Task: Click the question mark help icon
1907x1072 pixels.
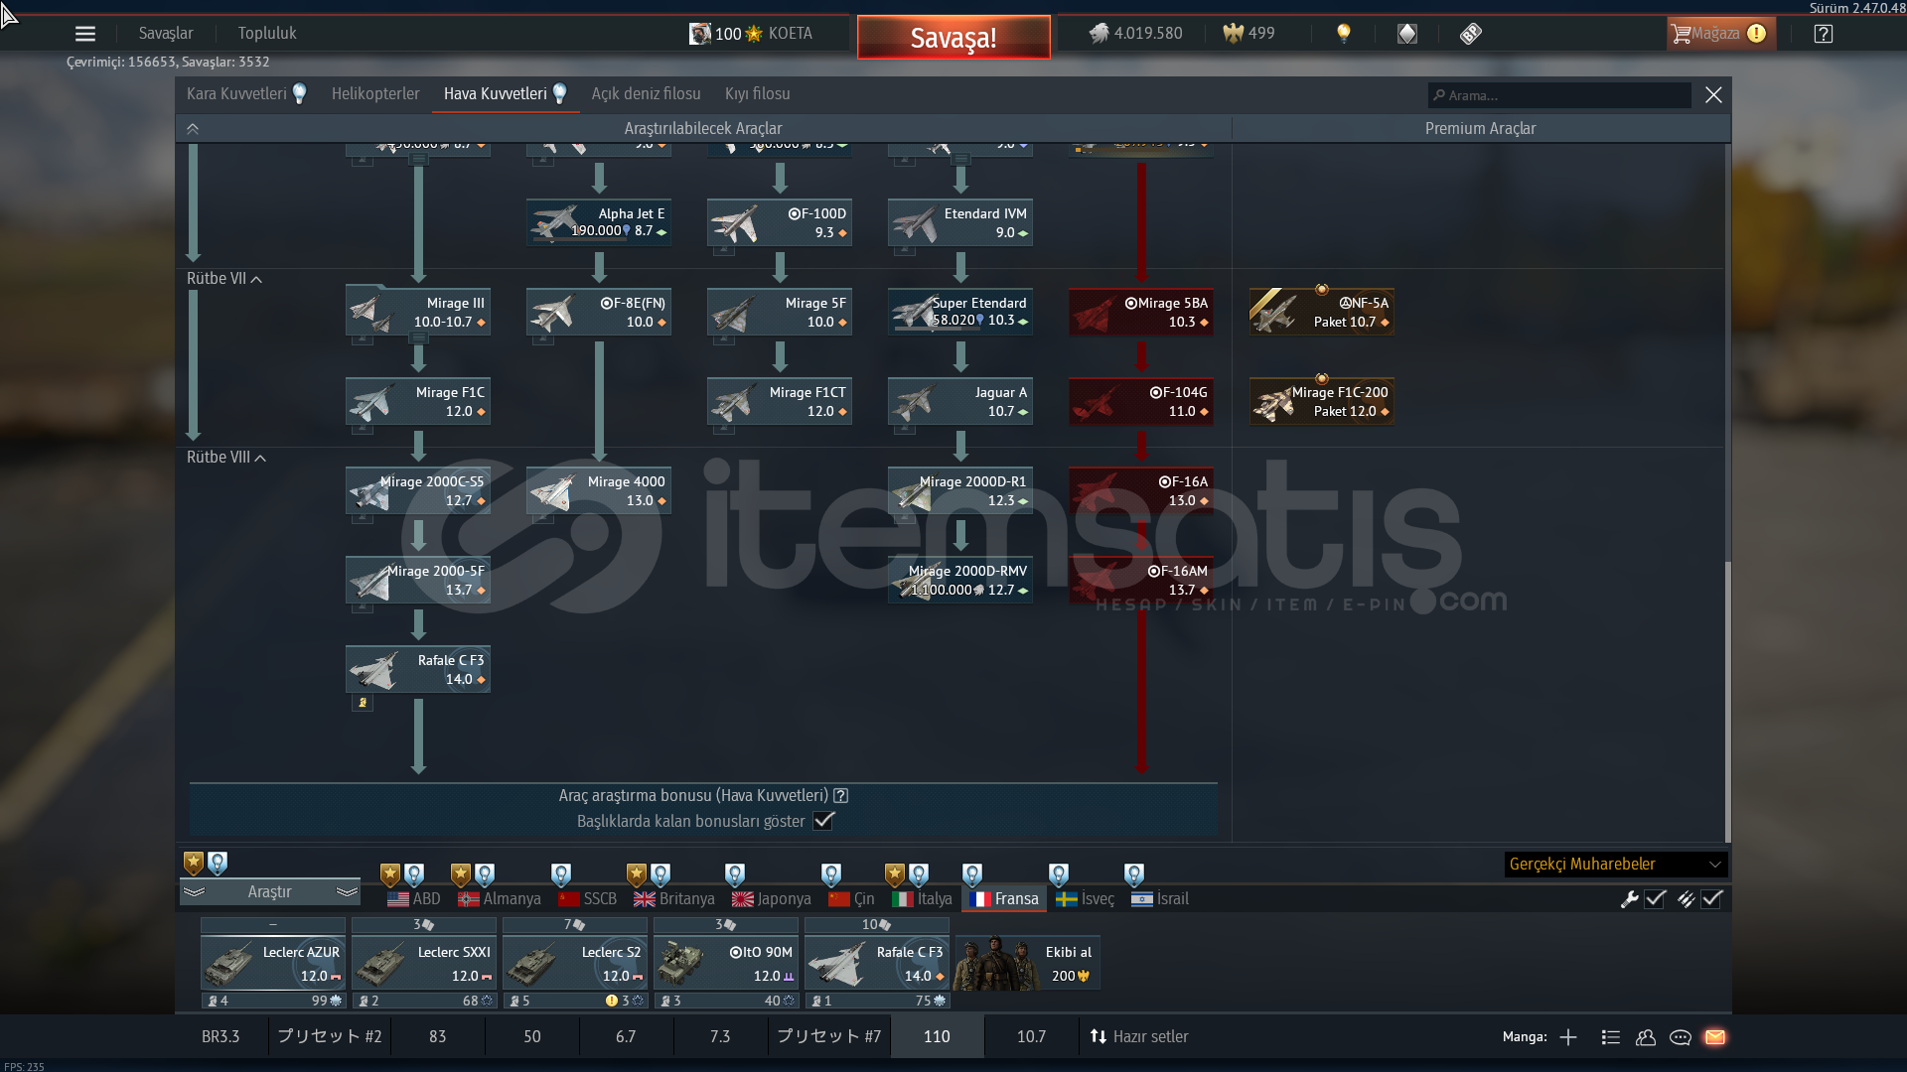Action: pyautogui.click(x=1823, y=34)
